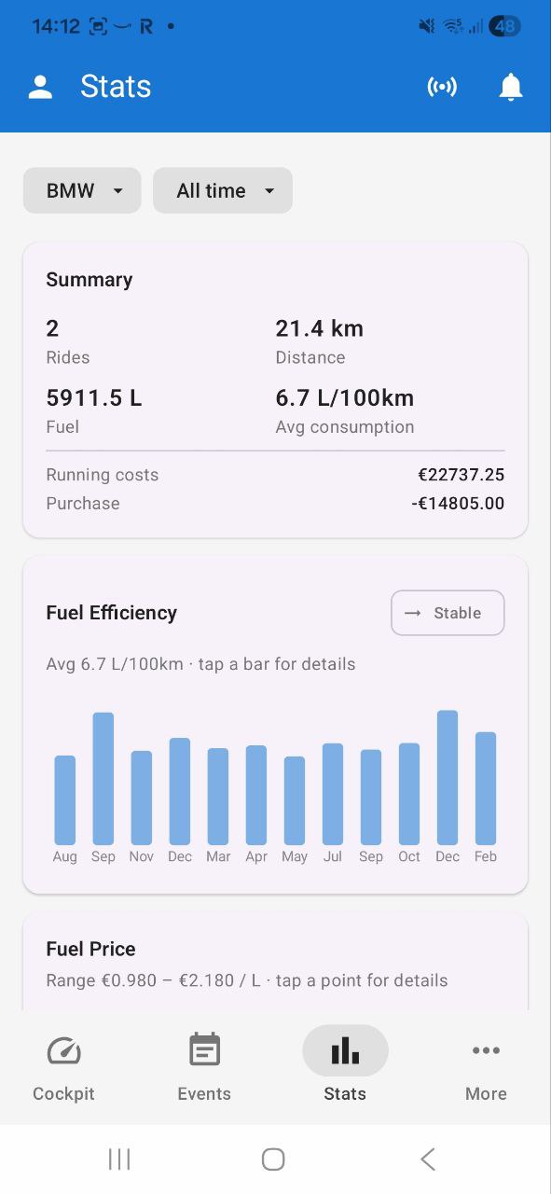Tap the arrow inside the Stable trend chip

(410, 613)
